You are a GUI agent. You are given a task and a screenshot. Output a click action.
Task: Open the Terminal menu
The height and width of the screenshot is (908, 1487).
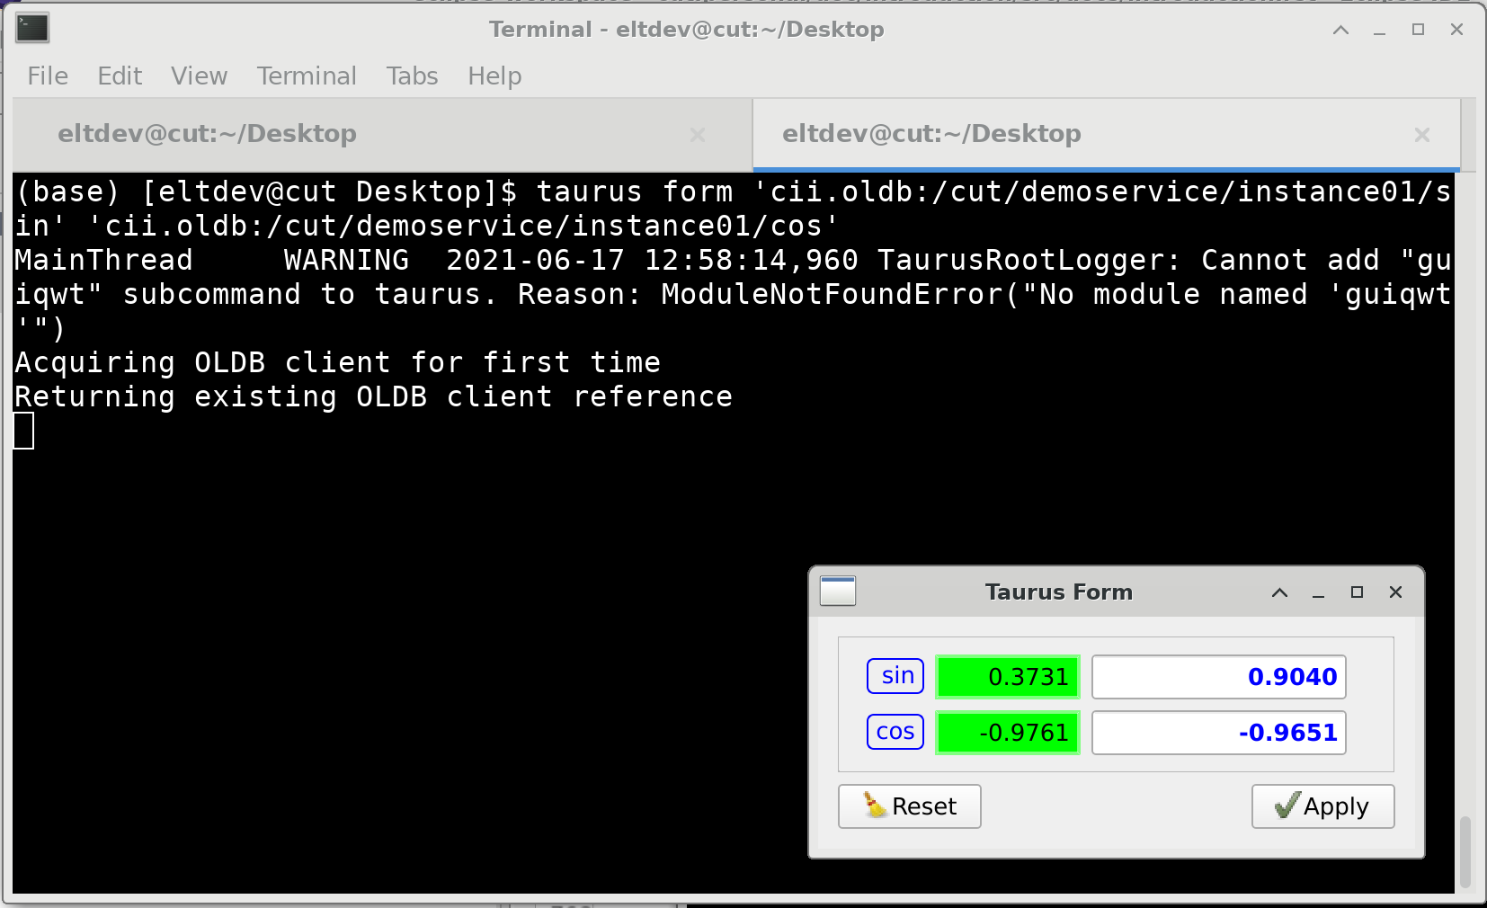click(307, 76)
